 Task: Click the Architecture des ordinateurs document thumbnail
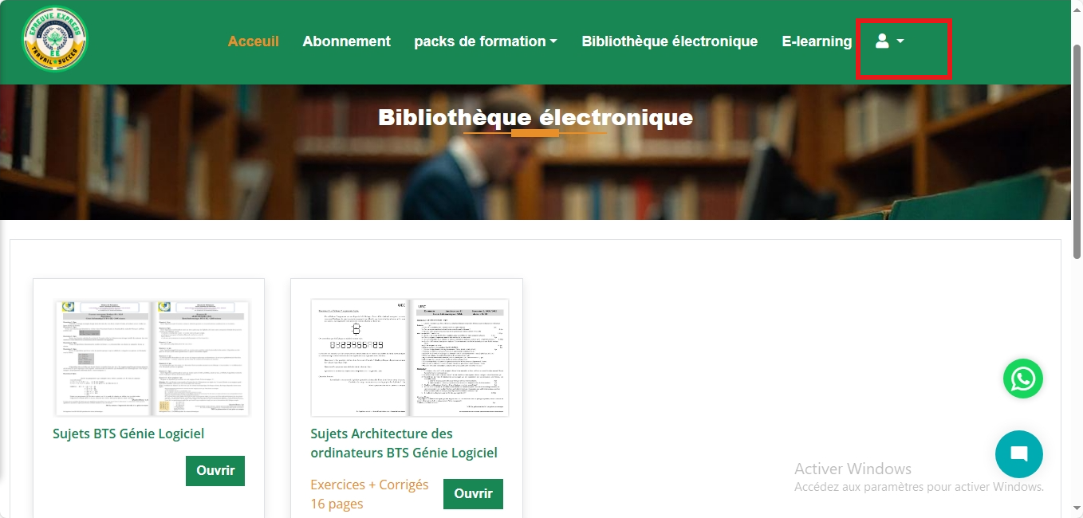(x=409, y=359)
